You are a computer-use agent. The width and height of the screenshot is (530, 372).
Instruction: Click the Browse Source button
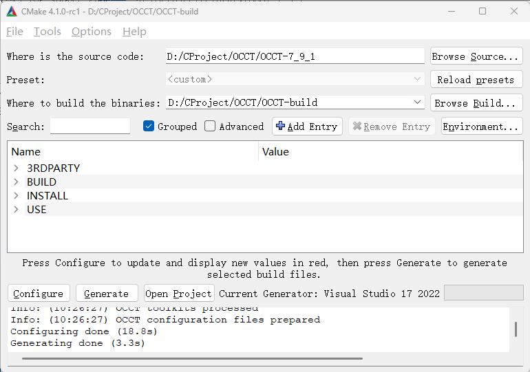[476, 56]
